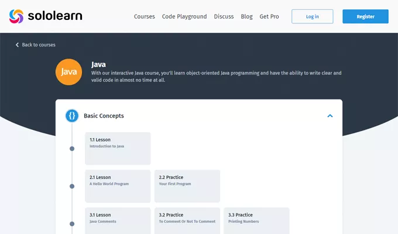Go back via Back to courses link
The height and width of the screenshot is (234, 398).
[39, 44]
